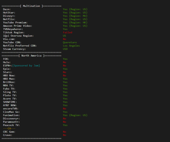Click the Multination section header

(x=31, y=6)
